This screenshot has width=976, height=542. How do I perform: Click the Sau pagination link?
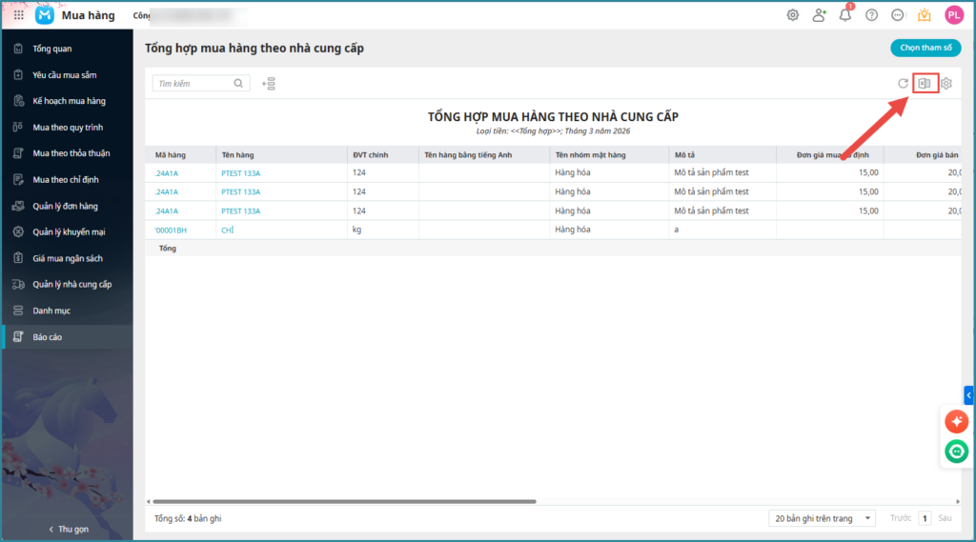pyautogui.click(x=945, y=518)
